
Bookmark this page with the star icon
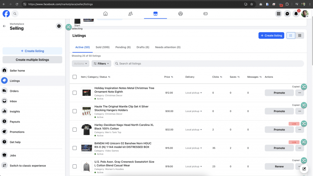tap(252, 4)
